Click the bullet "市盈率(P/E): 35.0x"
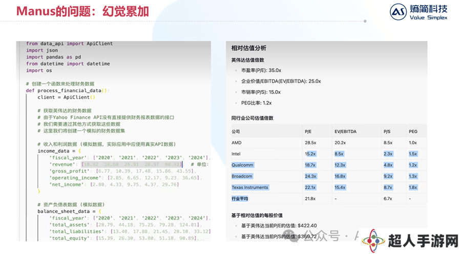This screenshot has width=461, height=254. 261,70
